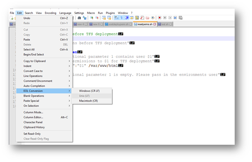Image resolution: width=252 pixels, height=162 pixels.
Task: Toggle the Show Indent Guide icon
Action: [x=127, y=18]
